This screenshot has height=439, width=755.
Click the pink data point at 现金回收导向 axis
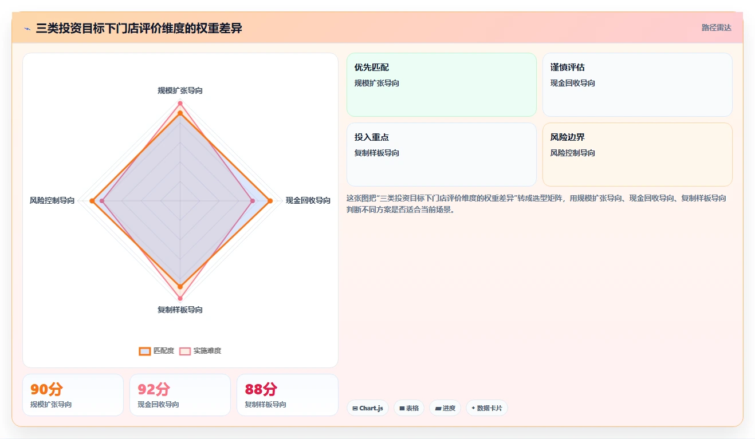(253, 200)
